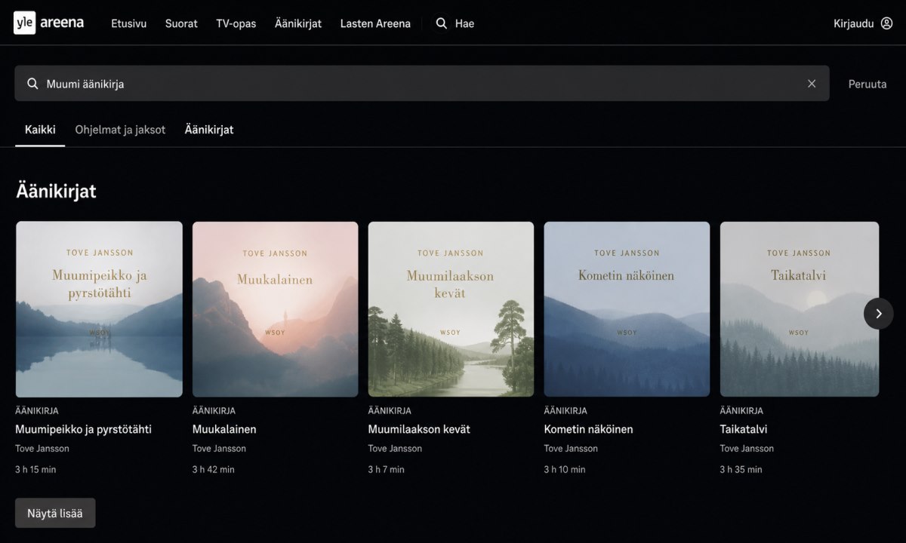Click the user profile icon next to Kirjaudu

click(886, 23)
